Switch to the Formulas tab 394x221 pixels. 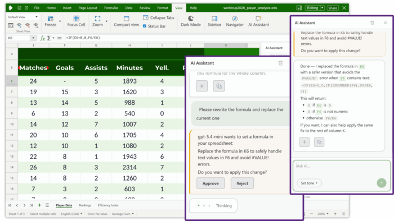pyautogui.click(x=111, y=8)
